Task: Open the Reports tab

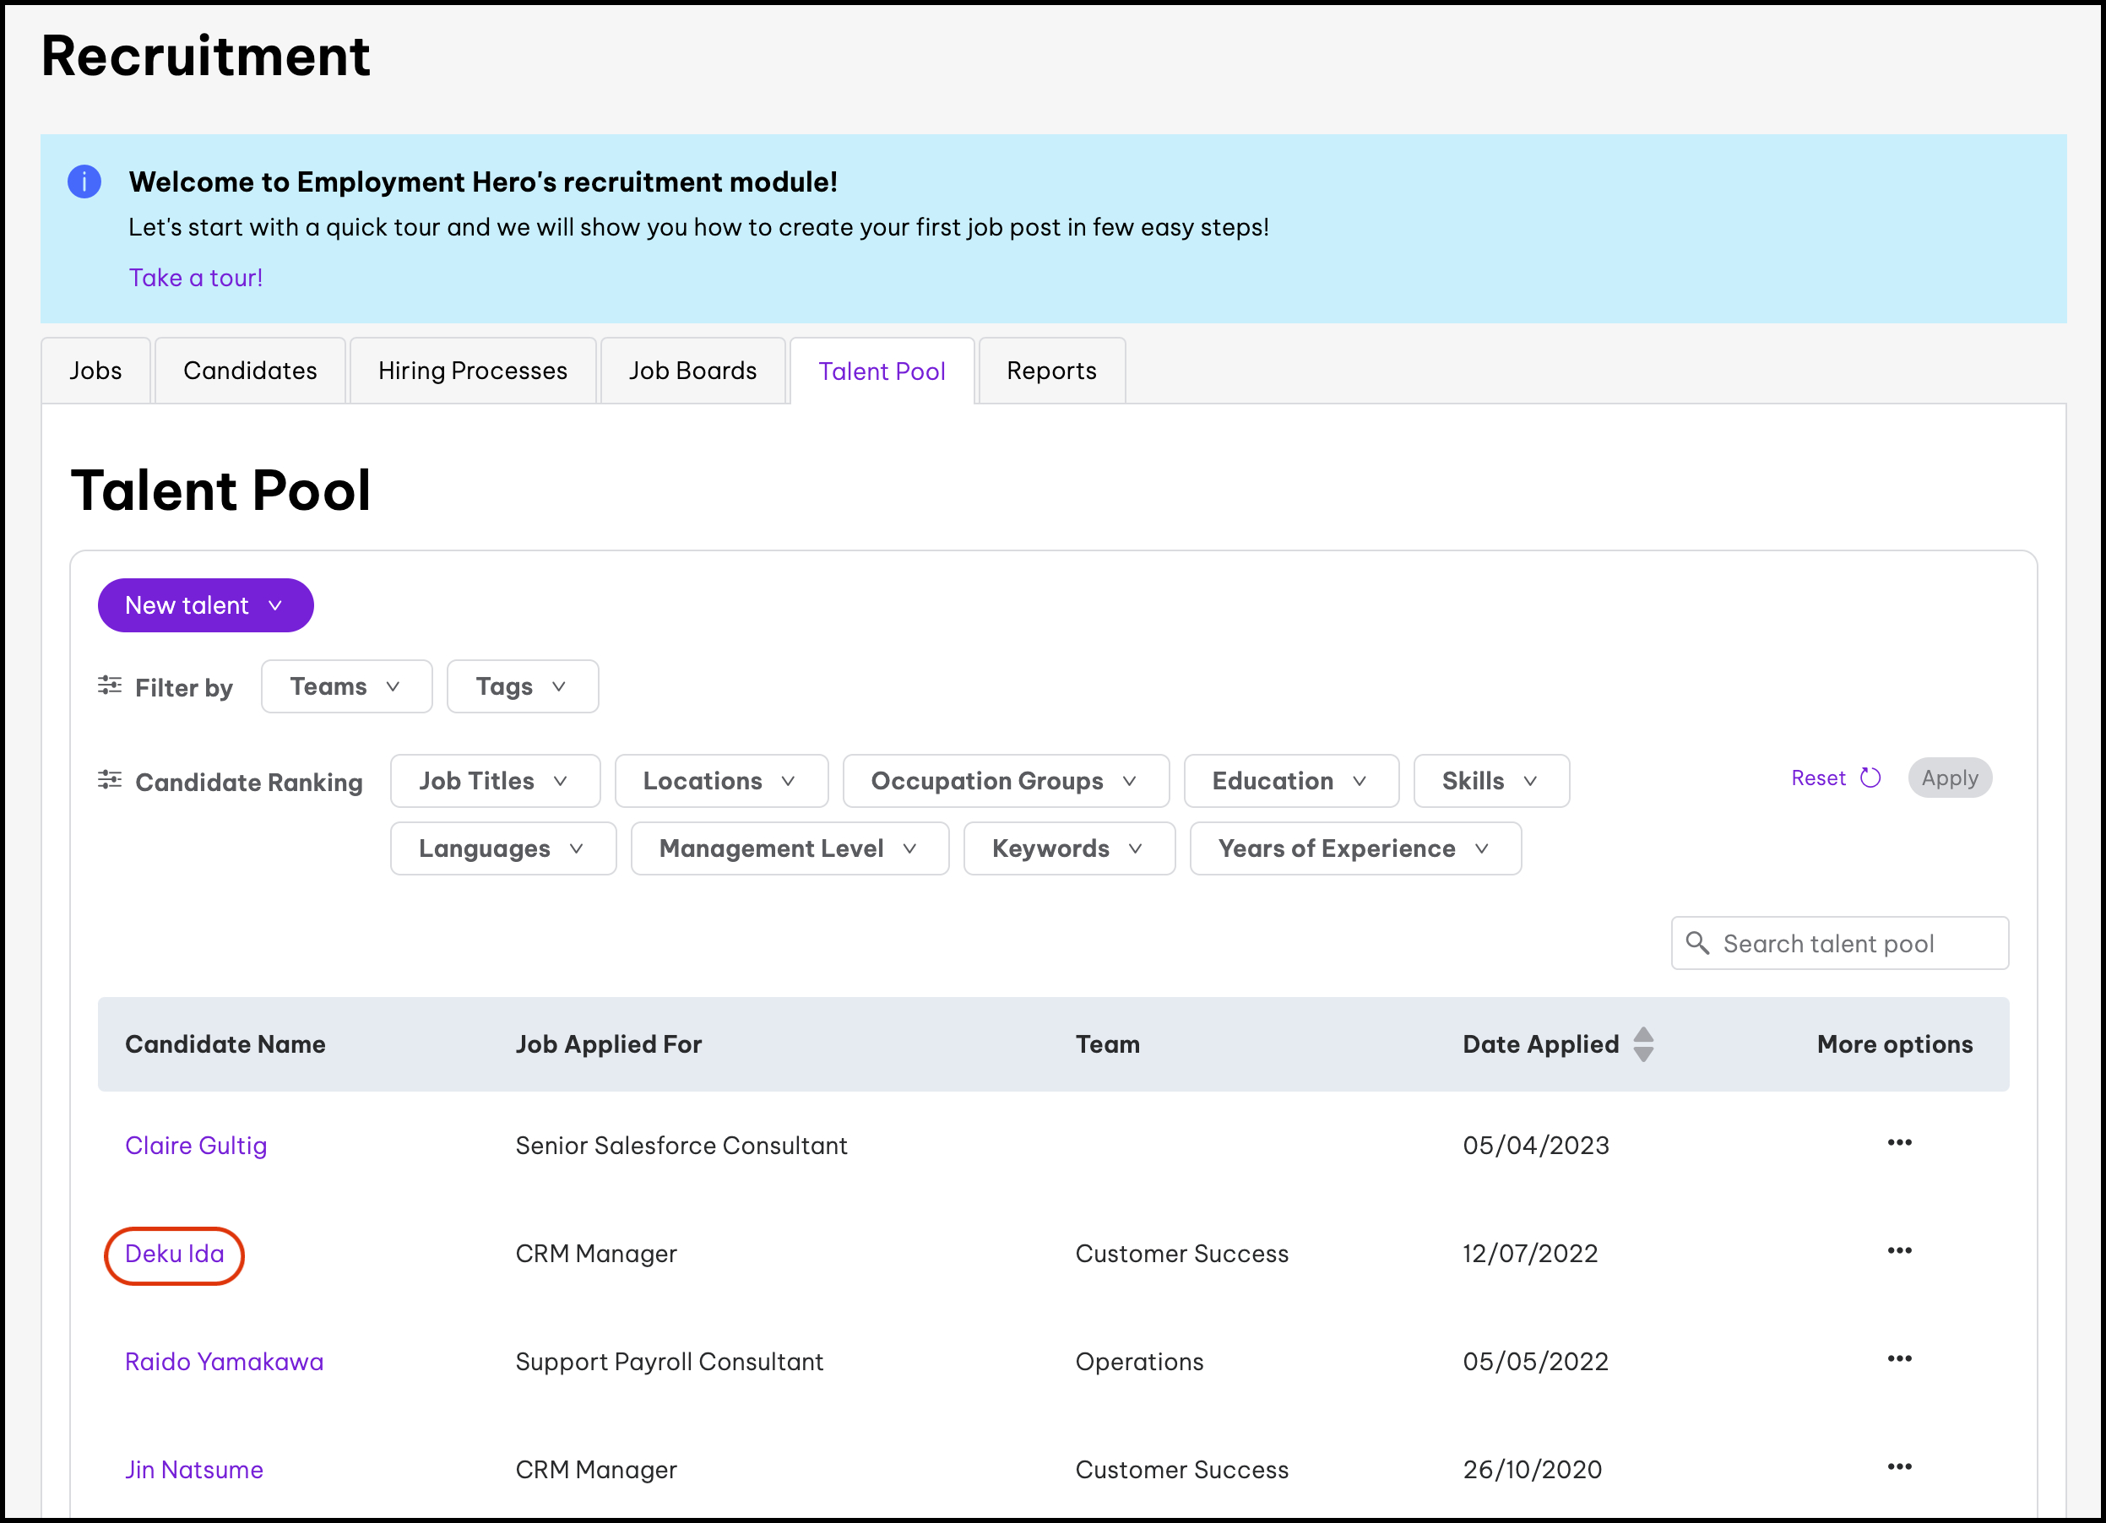Action: (1051, 371)
